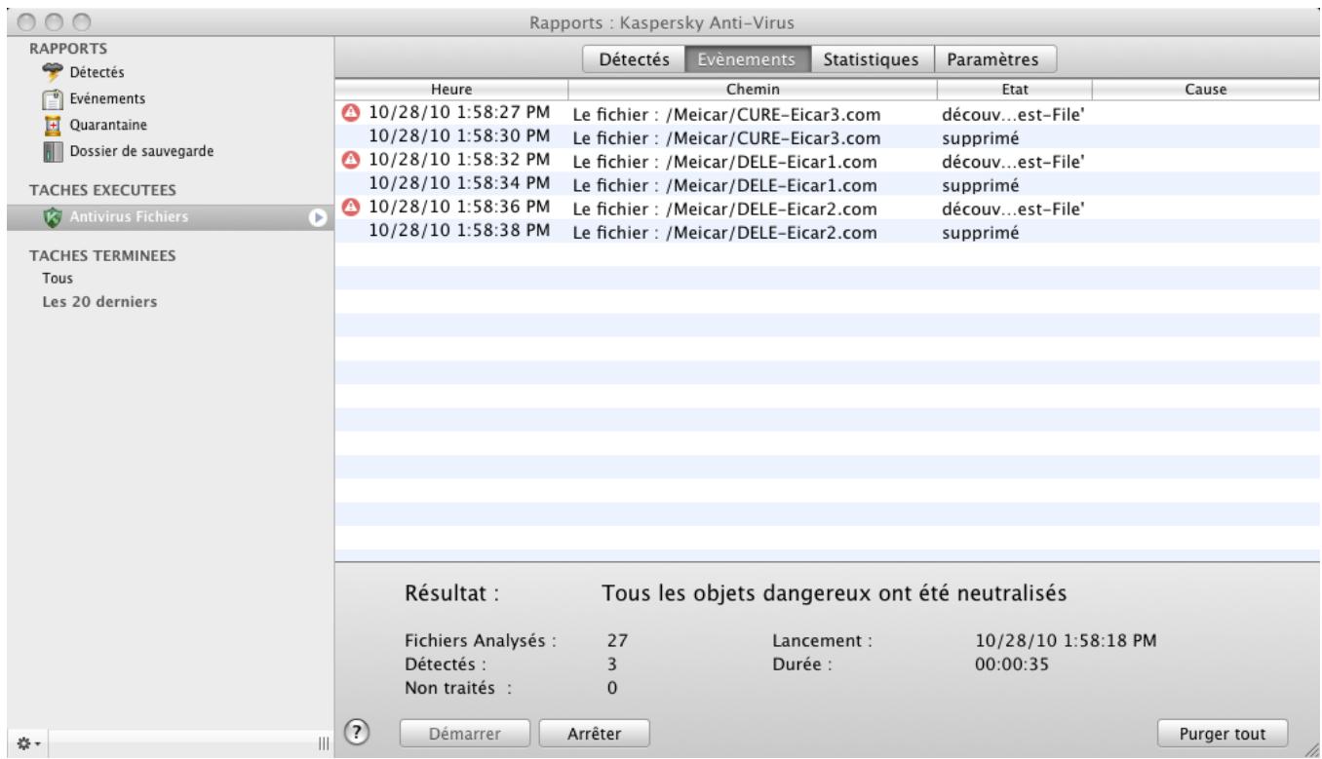Image resolution: width=1322 pixels, height=759 pixels.
Task: Click supprimé state in the 1:58:38 row
Action: [x=980, y=232]
